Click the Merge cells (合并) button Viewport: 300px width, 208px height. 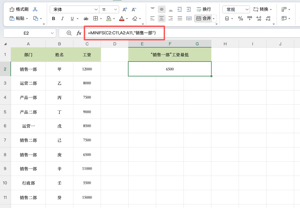(x=203, y=18)
